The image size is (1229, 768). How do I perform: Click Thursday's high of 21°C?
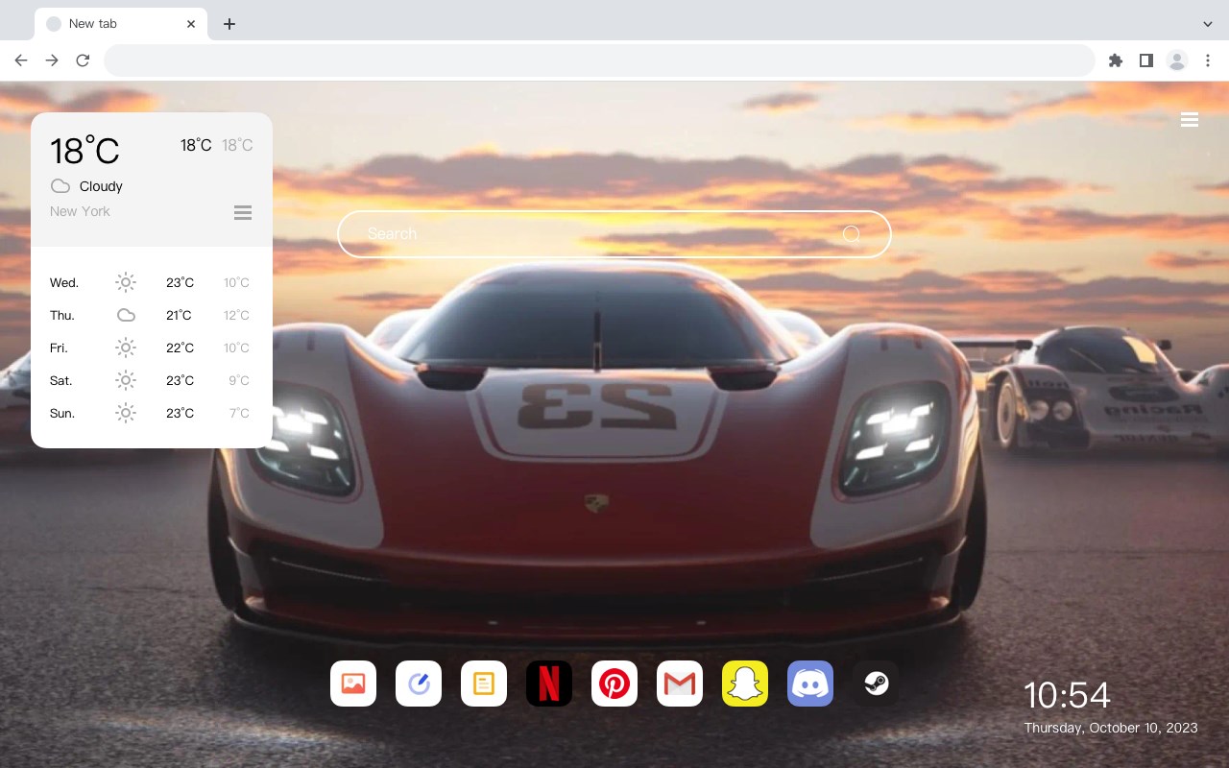pos(179,315)
